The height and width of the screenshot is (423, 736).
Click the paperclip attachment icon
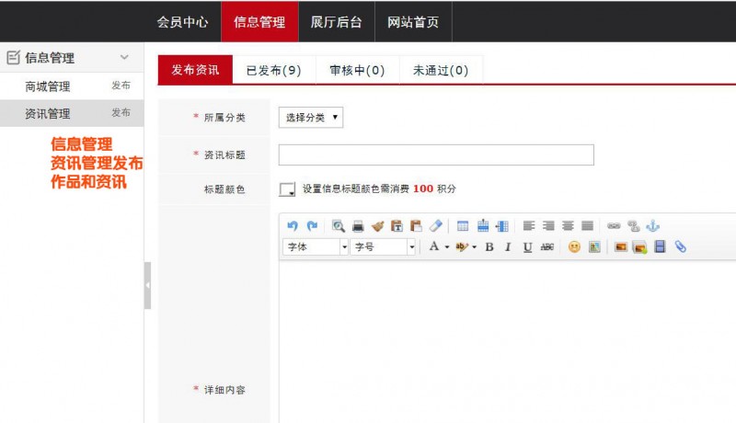[681, 247]
